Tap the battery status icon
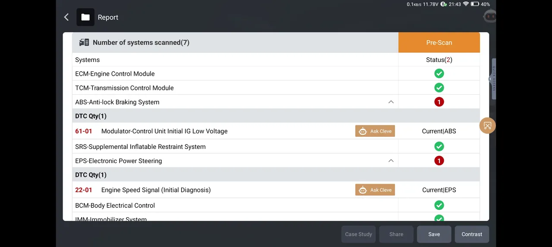This screenshot has width=552, height=247. (475, 4)
